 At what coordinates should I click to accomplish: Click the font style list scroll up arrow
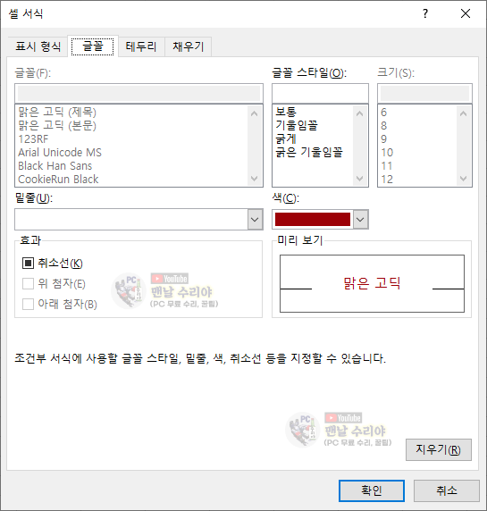click(359, 113)
